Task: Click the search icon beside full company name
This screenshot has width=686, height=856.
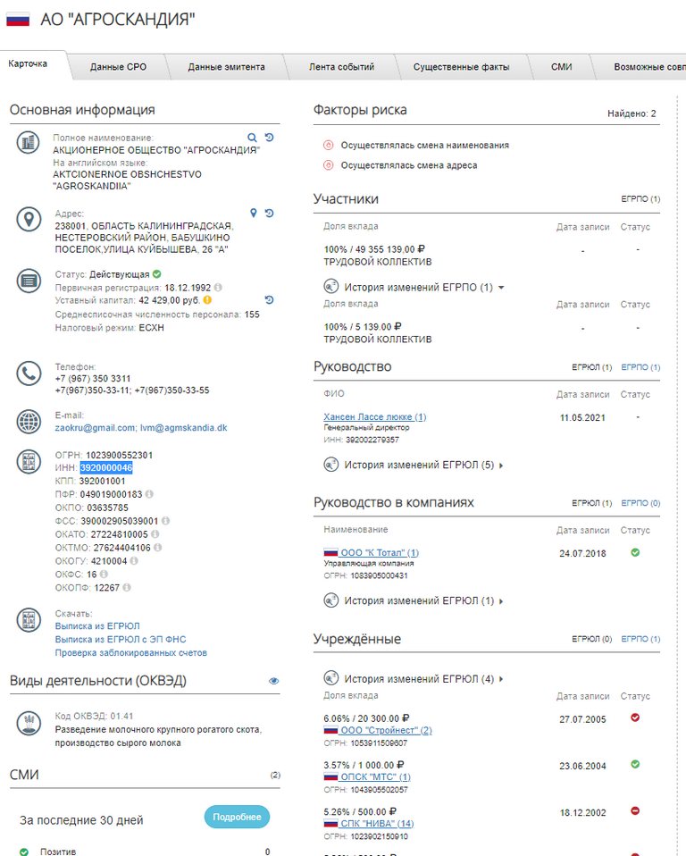Action: click(252, 138)
